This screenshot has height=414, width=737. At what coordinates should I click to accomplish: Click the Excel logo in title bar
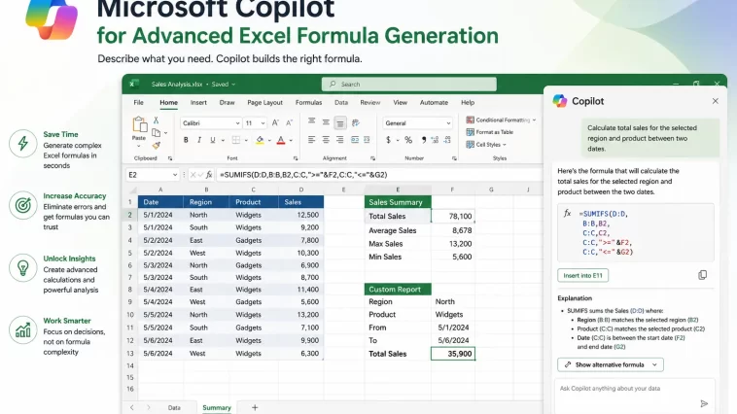tap(133, 85)
